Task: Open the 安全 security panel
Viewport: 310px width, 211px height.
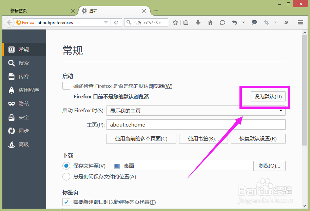Action: (x=24, y=117)
